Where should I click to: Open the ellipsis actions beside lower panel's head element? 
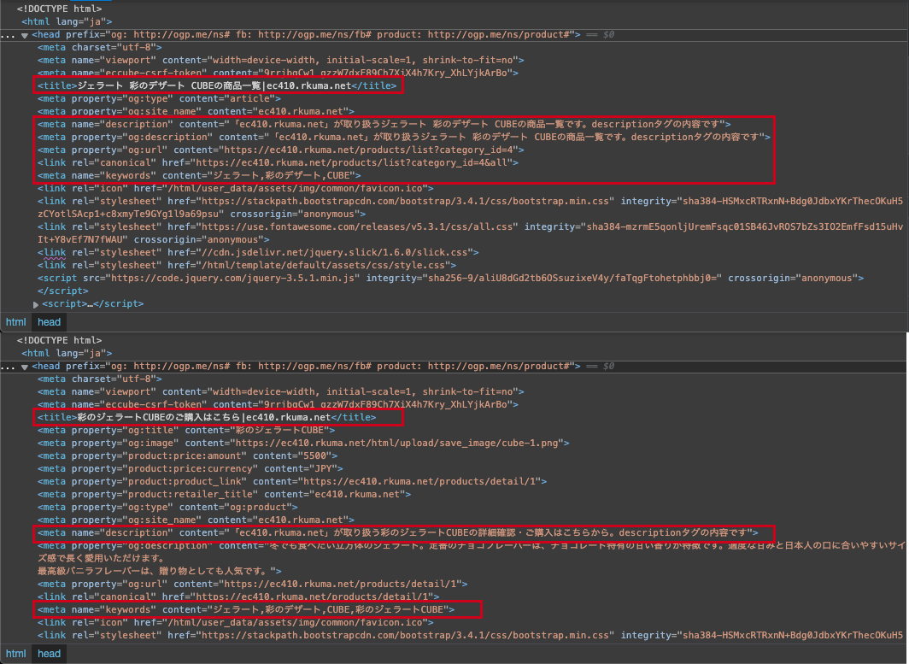coord(8,367)
